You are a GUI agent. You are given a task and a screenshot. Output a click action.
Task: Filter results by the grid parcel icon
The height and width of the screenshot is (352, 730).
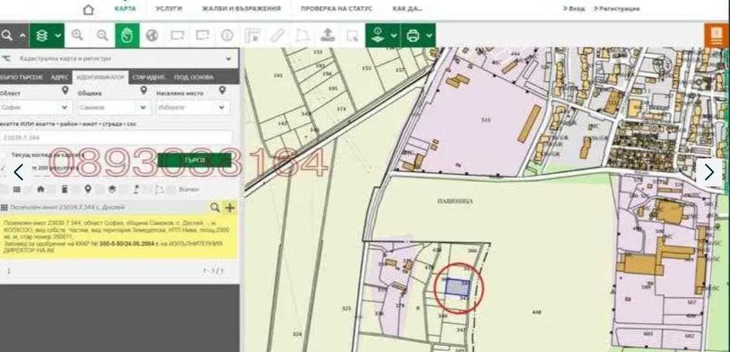(17, 189)
